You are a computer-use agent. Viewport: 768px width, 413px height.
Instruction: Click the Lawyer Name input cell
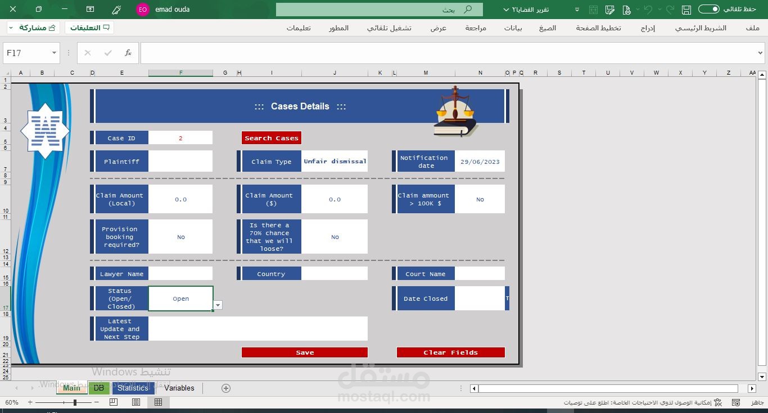tap(180, 274)
